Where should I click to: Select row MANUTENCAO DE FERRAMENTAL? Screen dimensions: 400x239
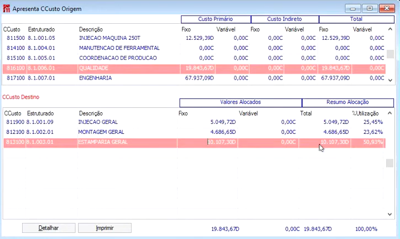tap(194, 48)
